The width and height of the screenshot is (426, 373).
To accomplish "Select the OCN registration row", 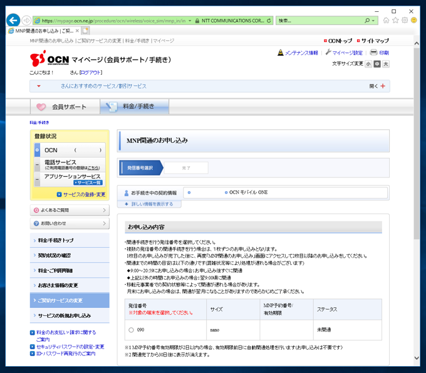I will tap(70, 150).
